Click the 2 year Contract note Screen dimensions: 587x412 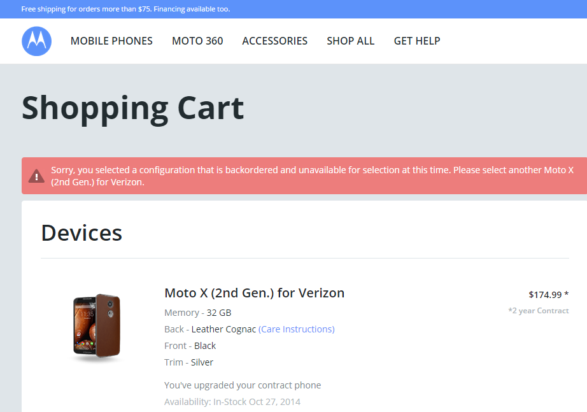coord(538,311)
